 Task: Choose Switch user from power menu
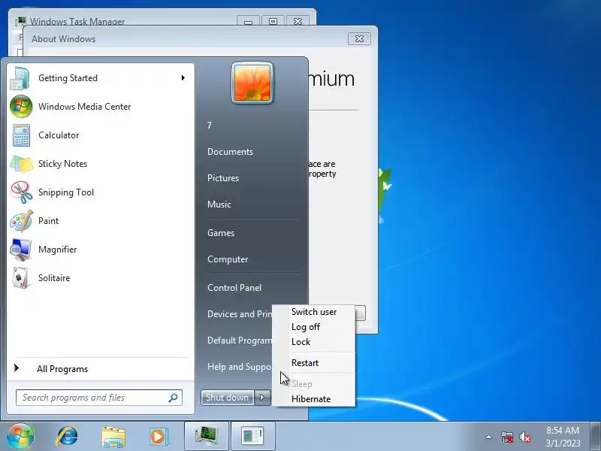313,312
